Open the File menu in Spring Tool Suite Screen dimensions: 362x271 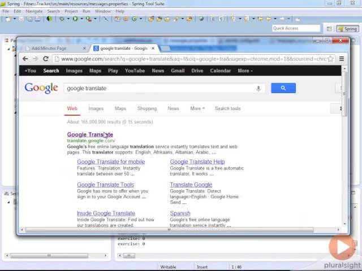coord(6,11)
